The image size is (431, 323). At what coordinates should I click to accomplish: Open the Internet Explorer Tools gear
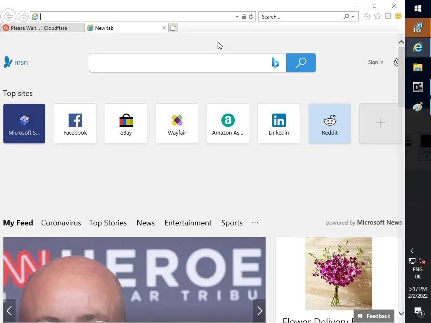pos(388,16)
